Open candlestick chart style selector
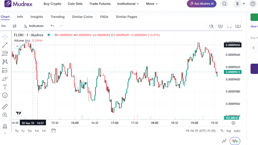The height and width of the screenshot is (145, 258). (x=15, y=26)
